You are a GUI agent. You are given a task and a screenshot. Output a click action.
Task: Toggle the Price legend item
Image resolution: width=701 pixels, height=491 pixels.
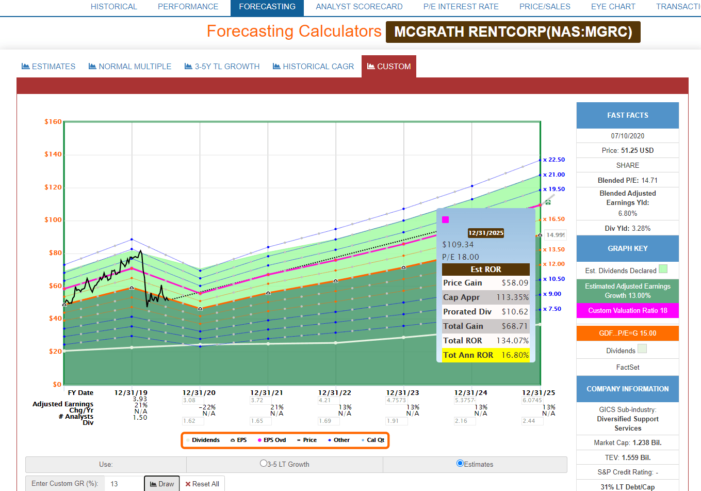[x=307, y=440]
